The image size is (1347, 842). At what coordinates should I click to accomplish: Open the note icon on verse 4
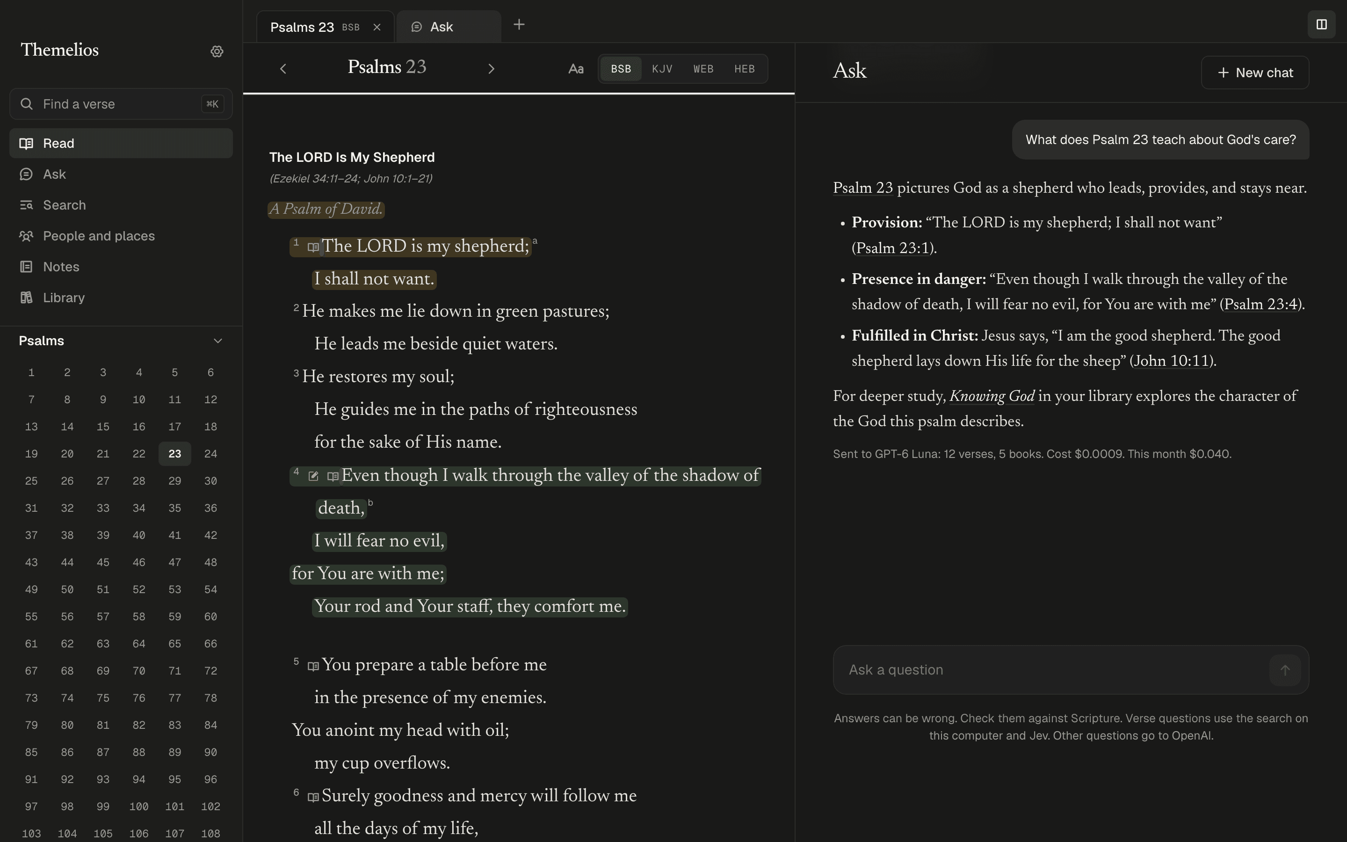coord(313,476)
